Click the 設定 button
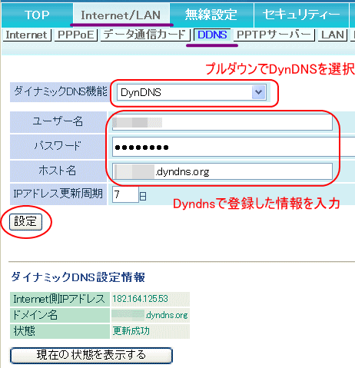Screen dimensions: 355x368 click(25, 222)
